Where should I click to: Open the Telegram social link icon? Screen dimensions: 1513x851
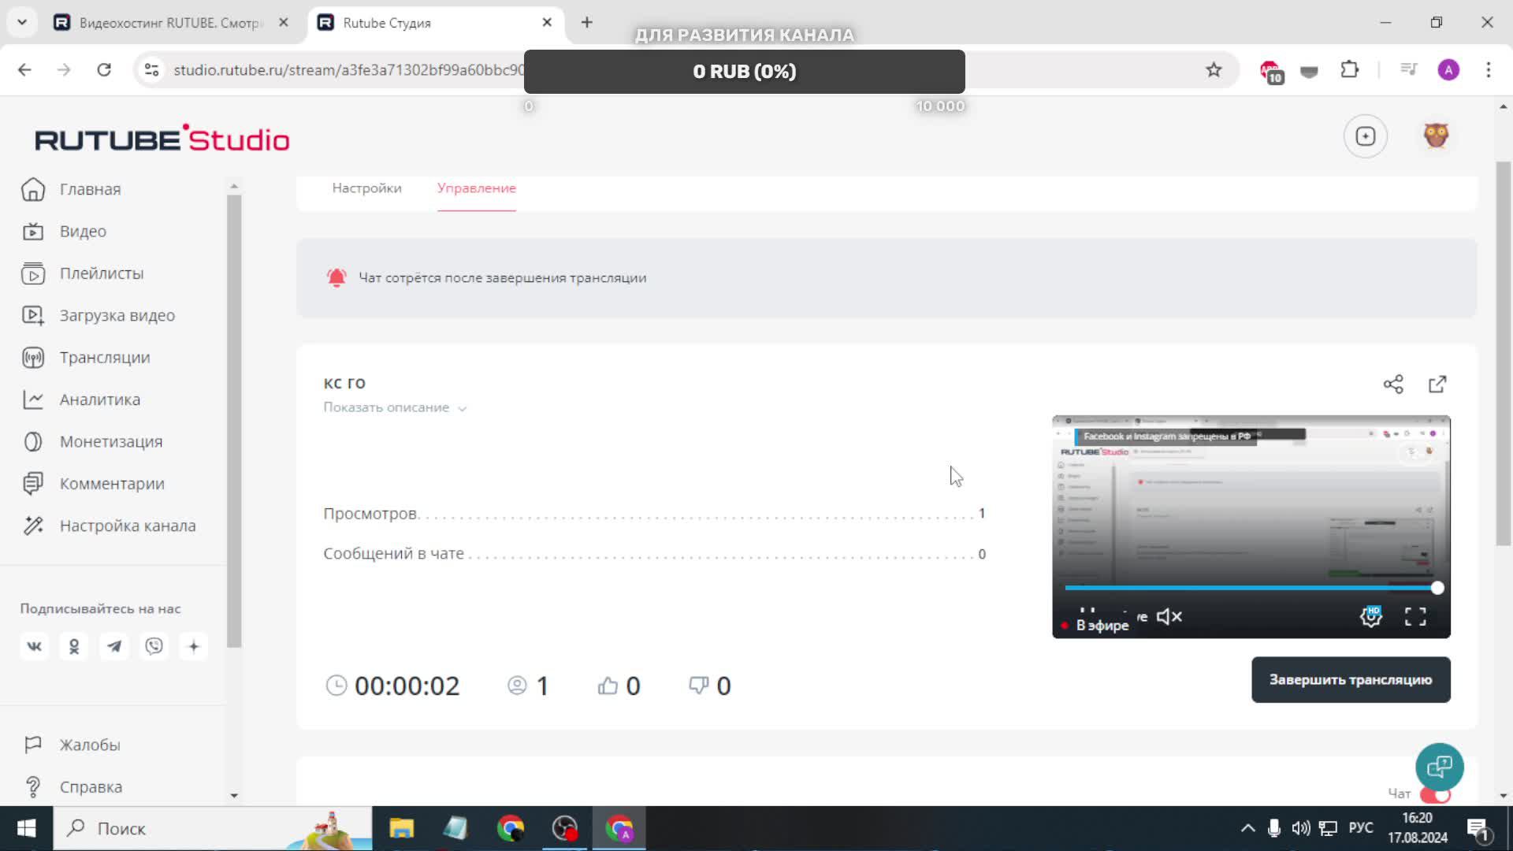point(114,647)
